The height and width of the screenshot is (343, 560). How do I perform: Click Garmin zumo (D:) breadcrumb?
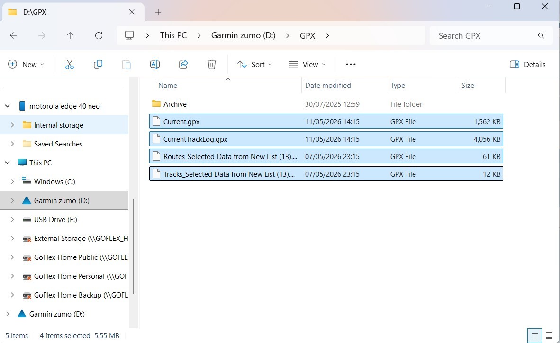click(243, 35)
